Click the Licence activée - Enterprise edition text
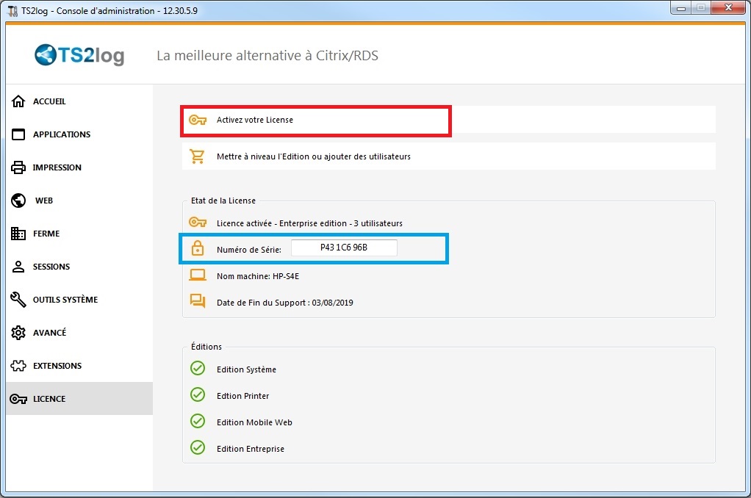 (309, 223)
